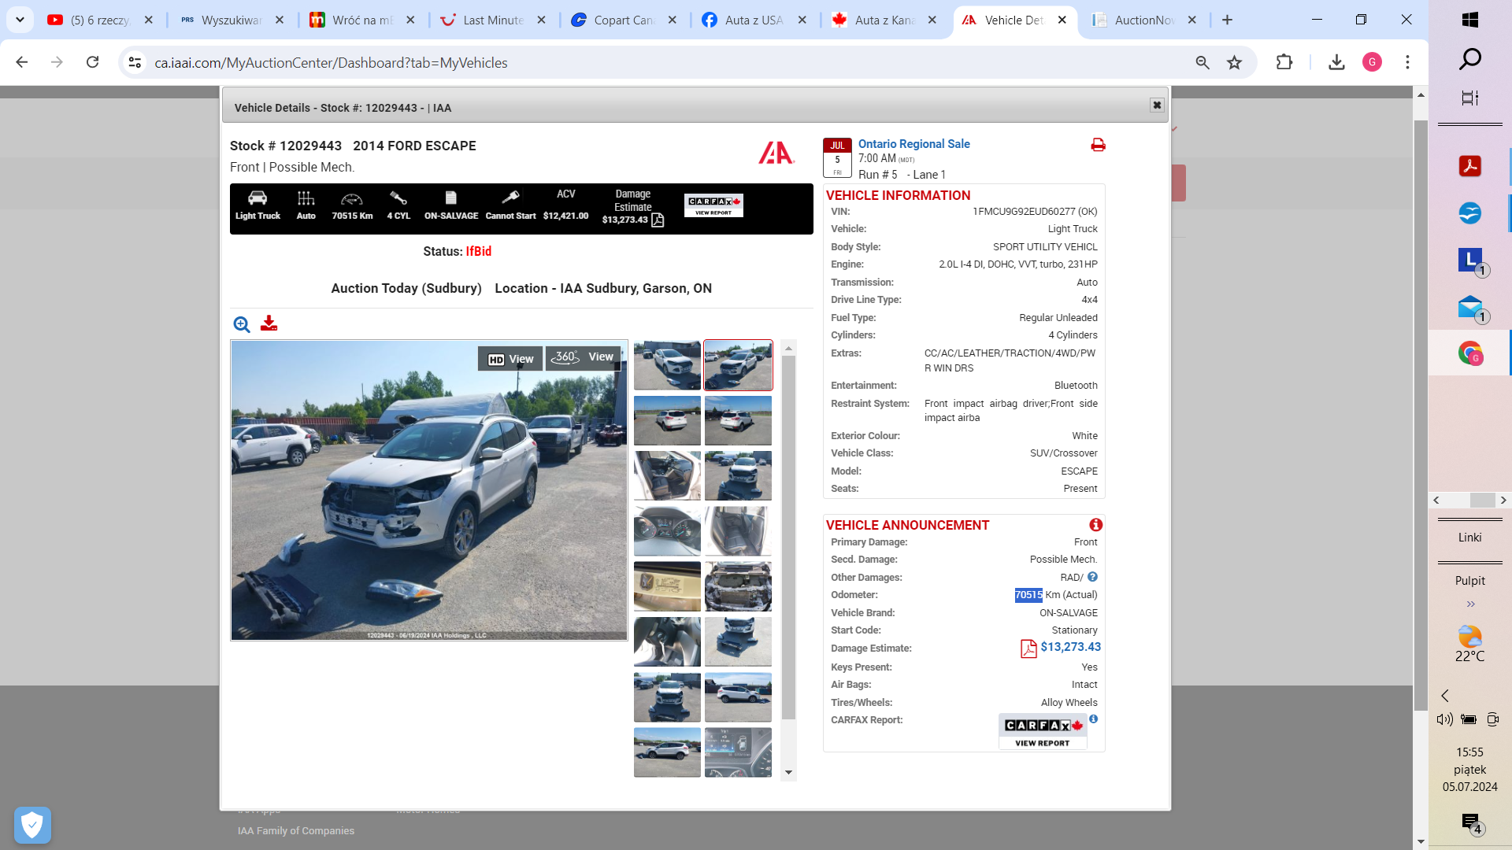Open IAA Family of Companies link

tap(296, 831)
